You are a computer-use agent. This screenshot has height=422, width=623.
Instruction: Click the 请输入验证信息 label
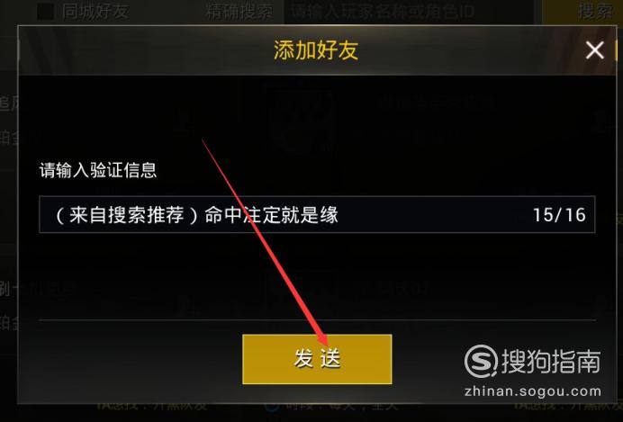[98, 170]
